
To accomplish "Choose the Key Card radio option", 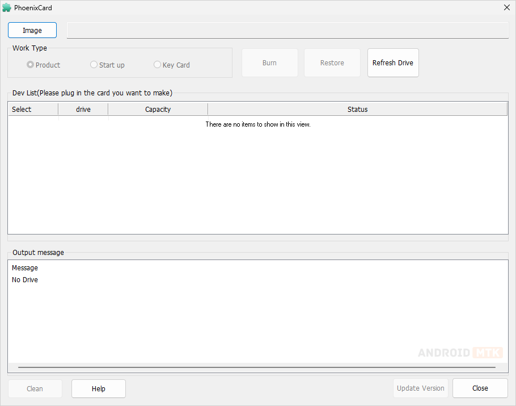I will point(158,65).
